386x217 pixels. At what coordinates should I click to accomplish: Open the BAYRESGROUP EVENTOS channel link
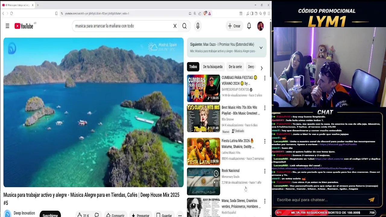point(235,90)
